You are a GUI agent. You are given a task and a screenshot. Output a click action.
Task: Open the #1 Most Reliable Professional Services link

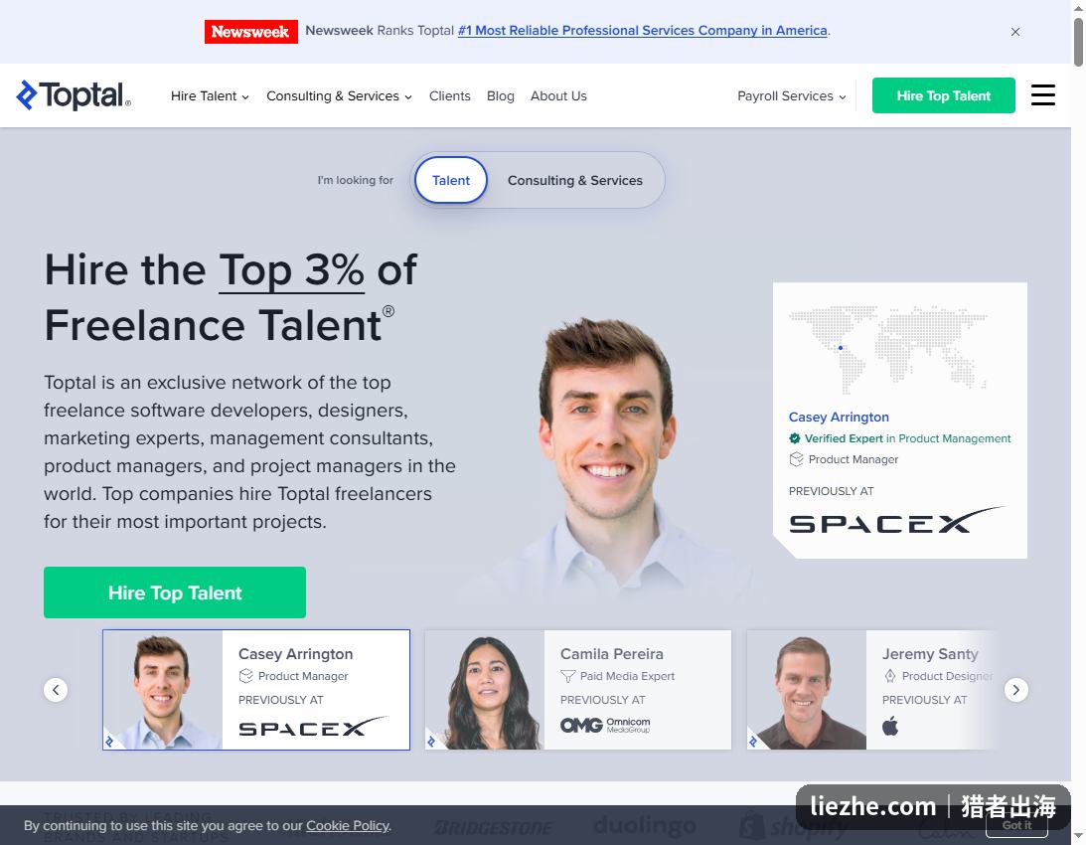pos(642,31)
